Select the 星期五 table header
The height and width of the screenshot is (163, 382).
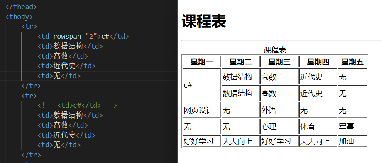click(x=353, y=62)
